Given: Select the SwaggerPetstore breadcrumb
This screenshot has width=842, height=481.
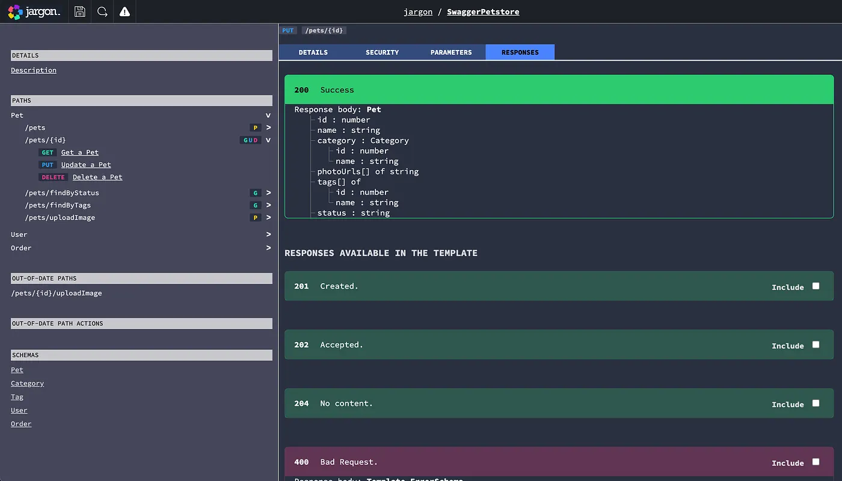Looking at the screenshot, I should [483, 11].
